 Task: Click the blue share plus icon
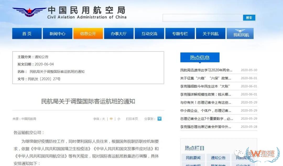pyautogui.click(x=159, y=119)
